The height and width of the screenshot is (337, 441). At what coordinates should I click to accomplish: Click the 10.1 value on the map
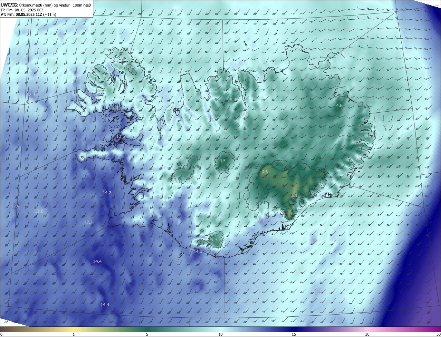pos(177,11)
